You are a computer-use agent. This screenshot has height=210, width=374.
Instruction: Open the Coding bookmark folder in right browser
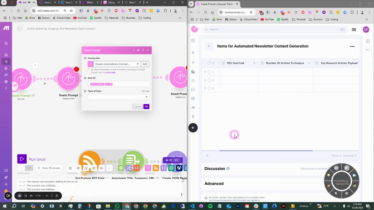(332, 20)
